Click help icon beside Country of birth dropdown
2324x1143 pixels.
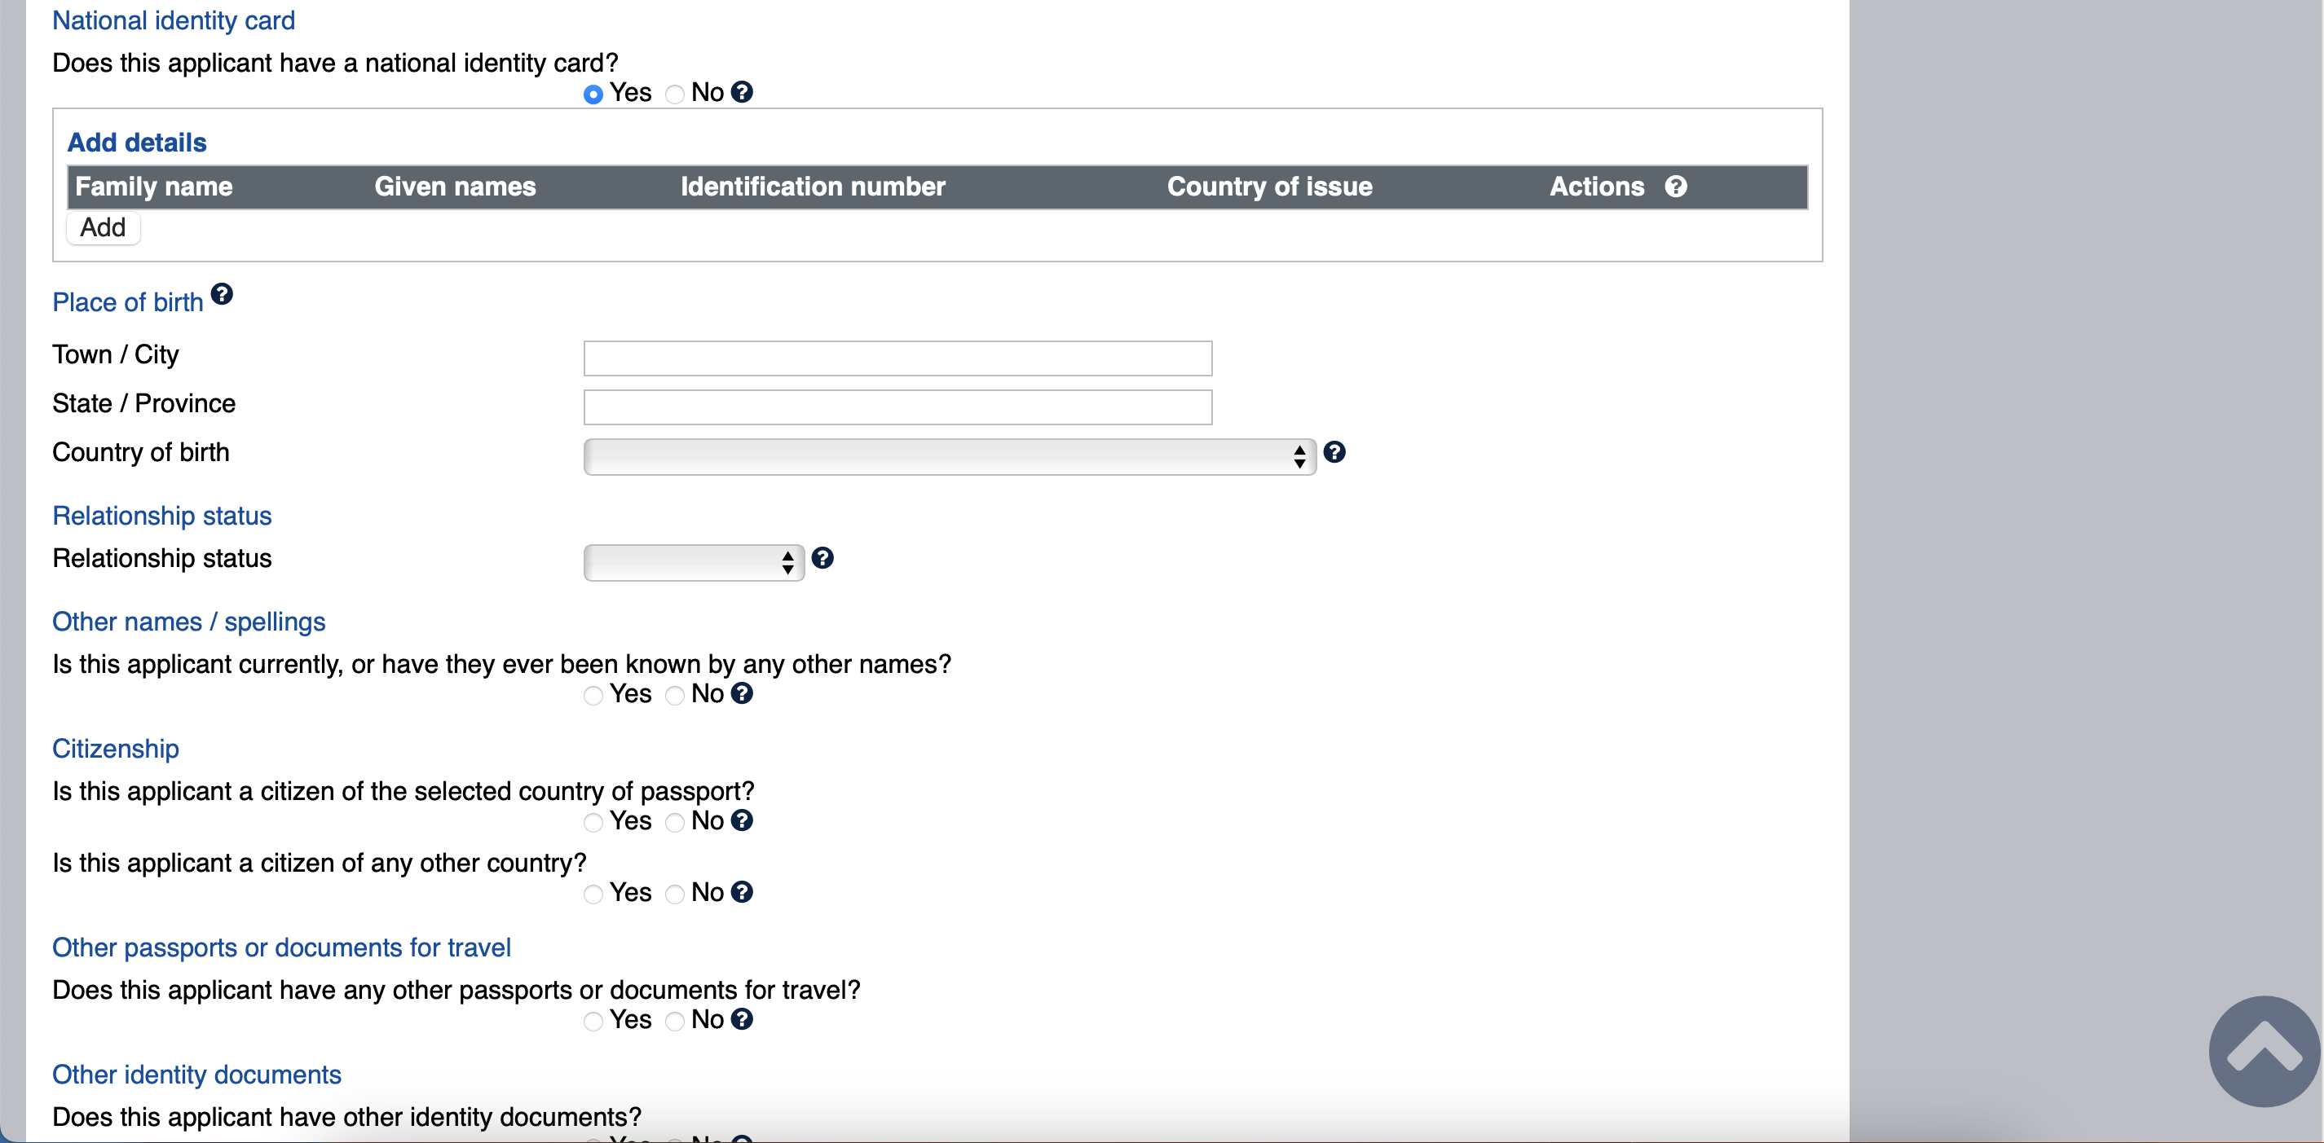pyautogui.click(x=1334, y=452)
